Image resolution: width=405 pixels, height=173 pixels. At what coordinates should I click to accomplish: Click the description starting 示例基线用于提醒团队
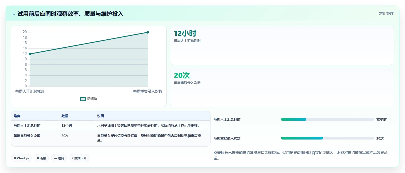tap(149, 126)
